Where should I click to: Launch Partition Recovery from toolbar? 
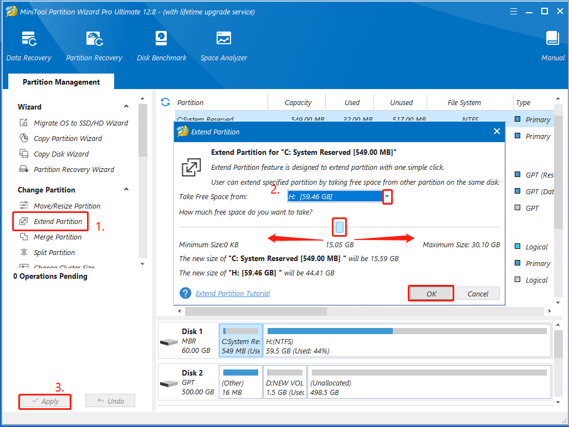coord(94,46)
